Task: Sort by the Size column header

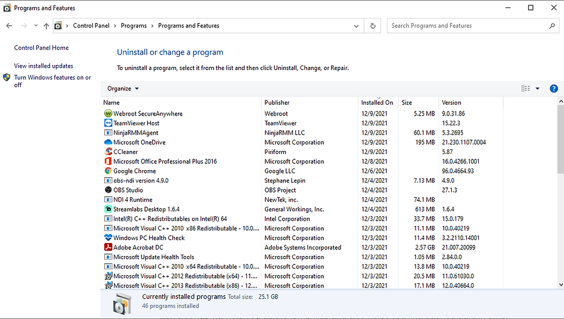Action: [419, 102]
